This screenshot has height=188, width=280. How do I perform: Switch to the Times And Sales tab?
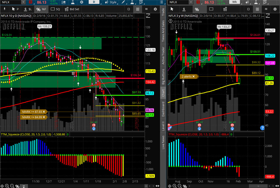pos(163,32)
